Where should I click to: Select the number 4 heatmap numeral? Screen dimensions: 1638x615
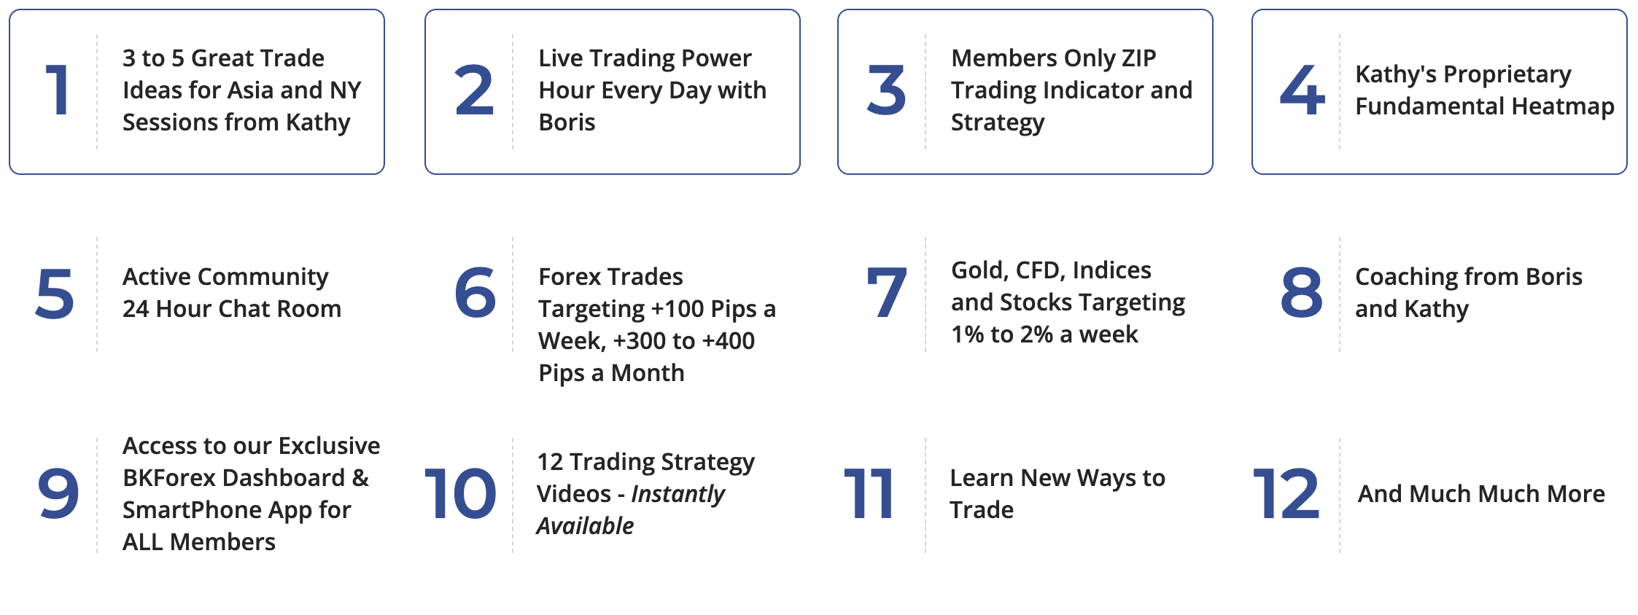pyautogui.click(x=1302, y=90)
